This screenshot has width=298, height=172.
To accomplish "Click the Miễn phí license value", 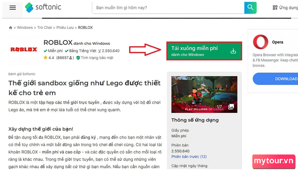I will (179, 136).
